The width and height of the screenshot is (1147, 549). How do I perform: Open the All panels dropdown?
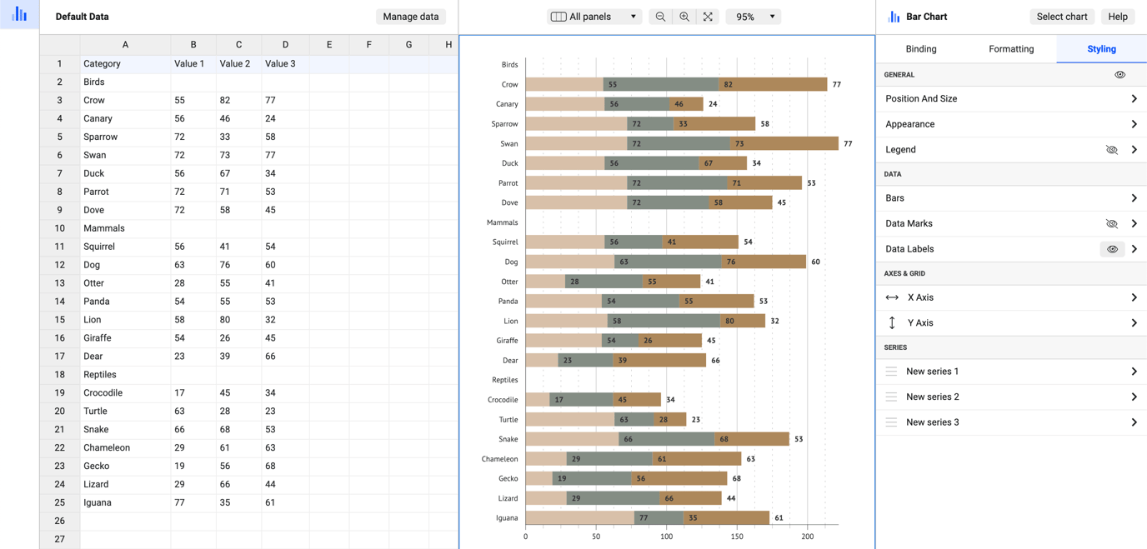[x=594, y=17]
